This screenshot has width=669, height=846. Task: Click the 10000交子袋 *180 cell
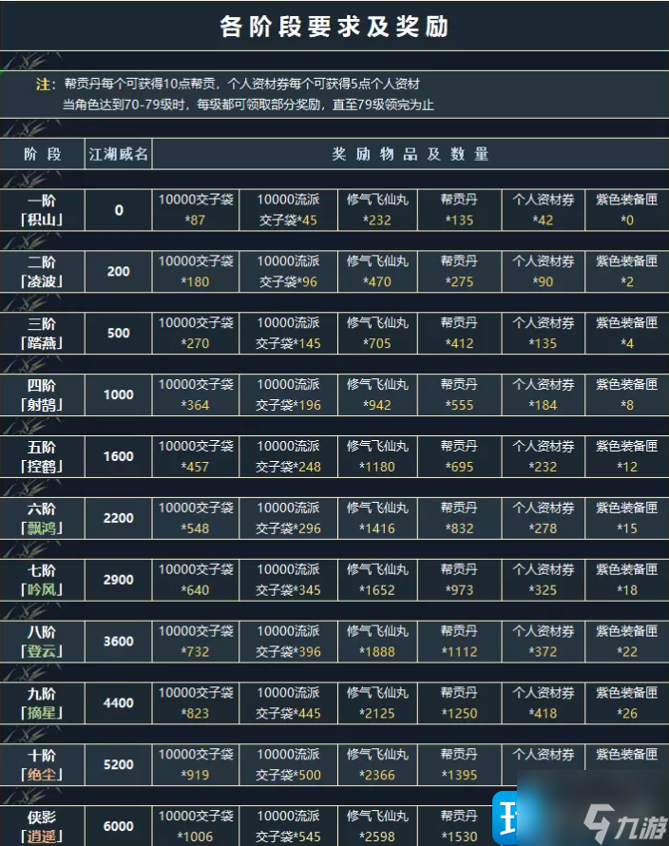click(x=196, y=272)
